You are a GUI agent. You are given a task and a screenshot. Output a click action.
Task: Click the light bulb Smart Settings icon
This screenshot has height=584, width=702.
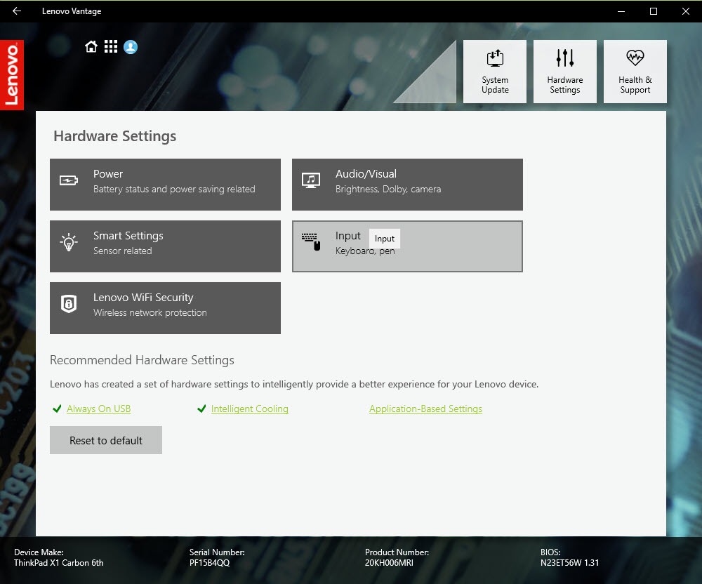click(69, 243)
